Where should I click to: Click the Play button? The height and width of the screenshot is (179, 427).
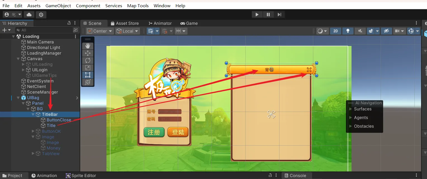click(x=257, y=15)
